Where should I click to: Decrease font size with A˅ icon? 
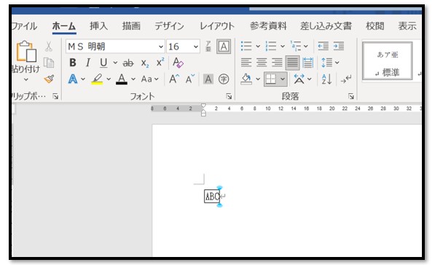(190, 79)
